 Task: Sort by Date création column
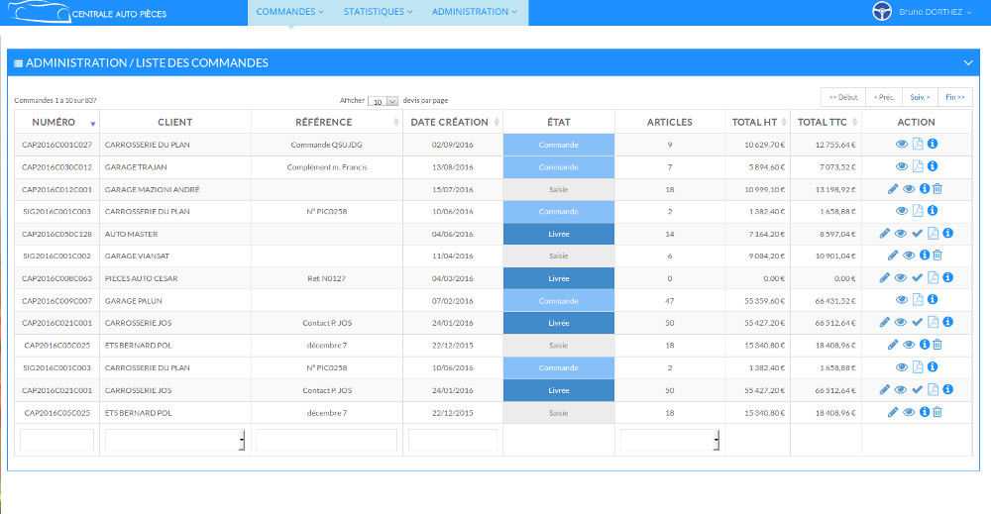(x=453, y=122)
